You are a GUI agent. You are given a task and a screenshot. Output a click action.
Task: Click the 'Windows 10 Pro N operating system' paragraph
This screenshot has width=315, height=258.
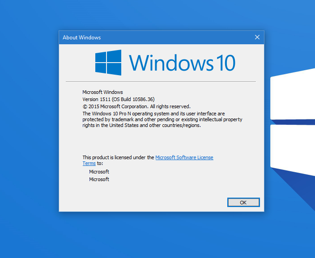(162, 119)
